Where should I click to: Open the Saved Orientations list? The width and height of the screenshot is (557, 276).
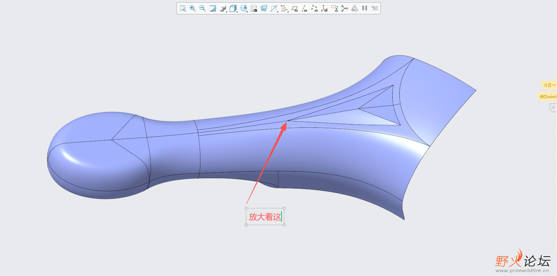pyautogui.click(x=244, y=8)
